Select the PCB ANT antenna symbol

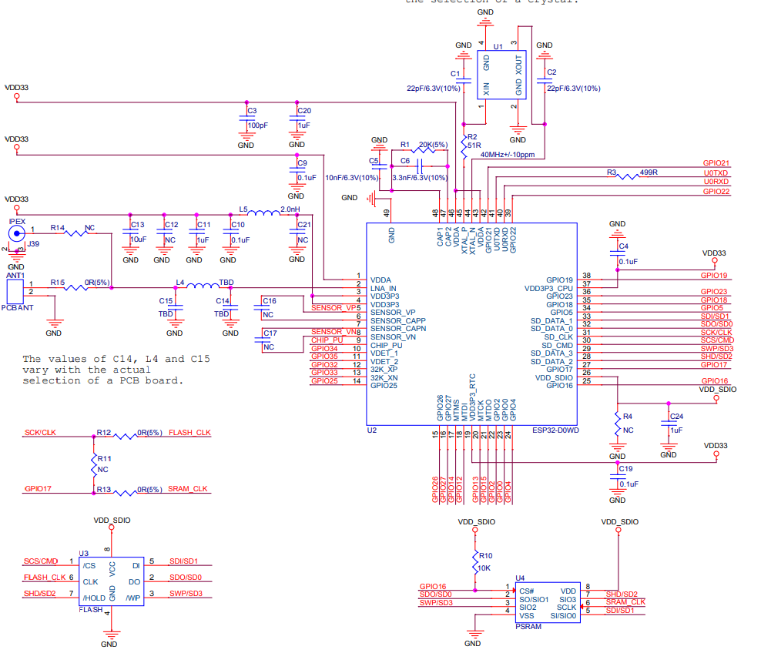(x=15, y=292)
